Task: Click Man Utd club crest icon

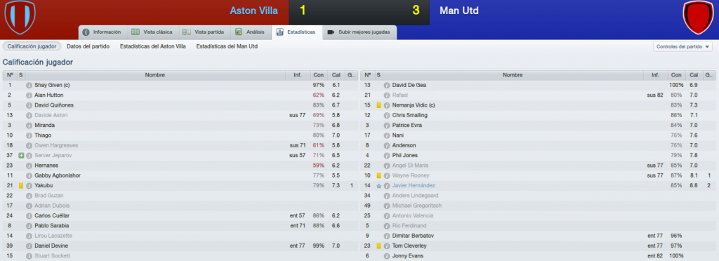Action: [697, 18]
